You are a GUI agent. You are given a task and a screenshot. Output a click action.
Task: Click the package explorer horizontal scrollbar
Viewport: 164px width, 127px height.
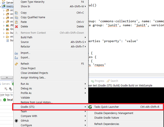pyautogui.click(x=7, y=78)
